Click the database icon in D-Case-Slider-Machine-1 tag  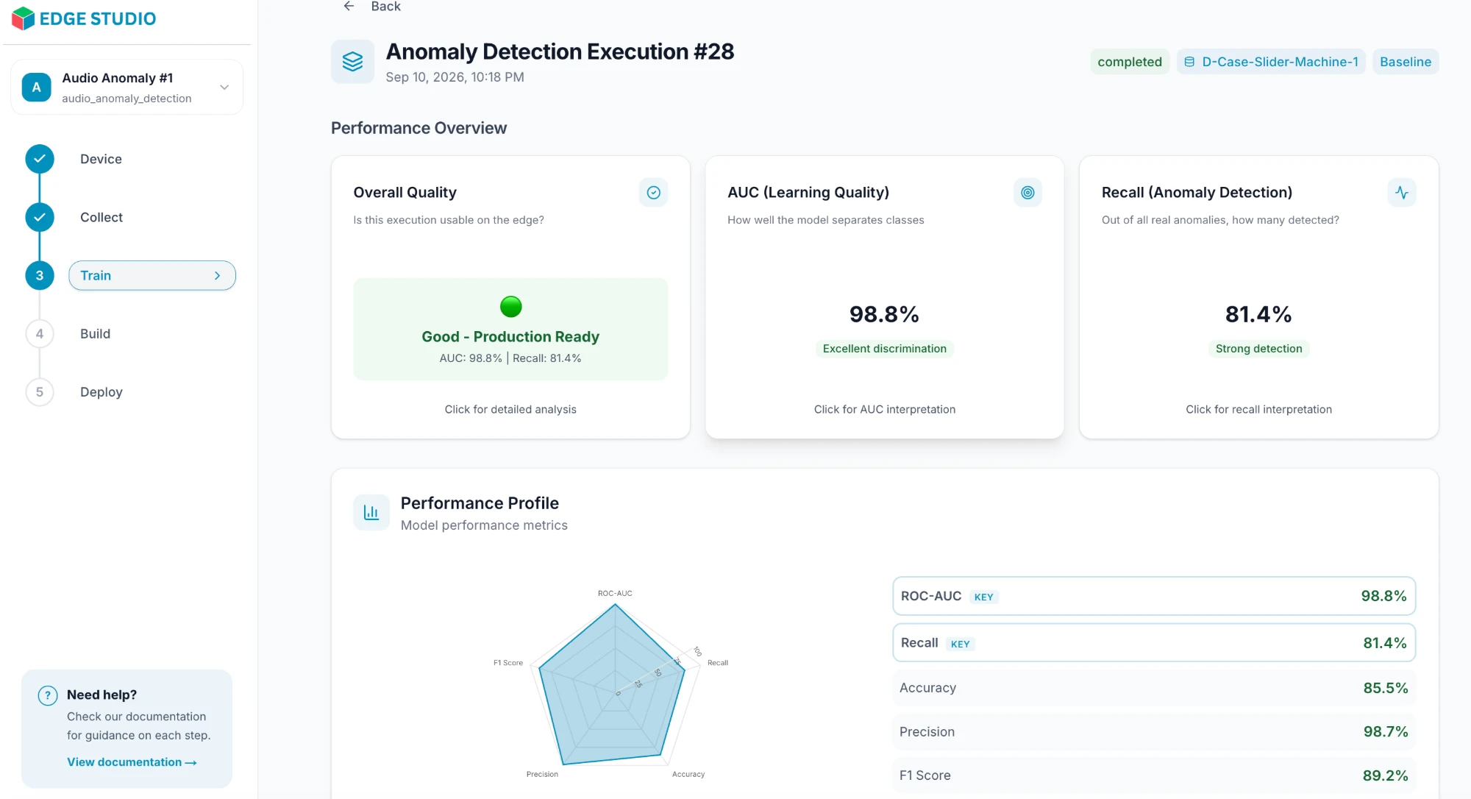pyautogui.click(x=1189, y=62)
